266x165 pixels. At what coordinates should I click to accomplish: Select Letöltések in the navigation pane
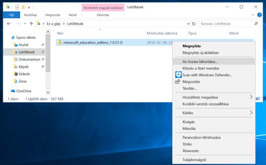(27, 52)
